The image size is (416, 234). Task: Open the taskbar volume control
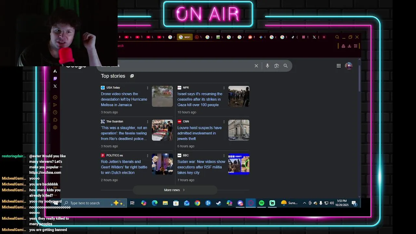click(x=332, y=203)
